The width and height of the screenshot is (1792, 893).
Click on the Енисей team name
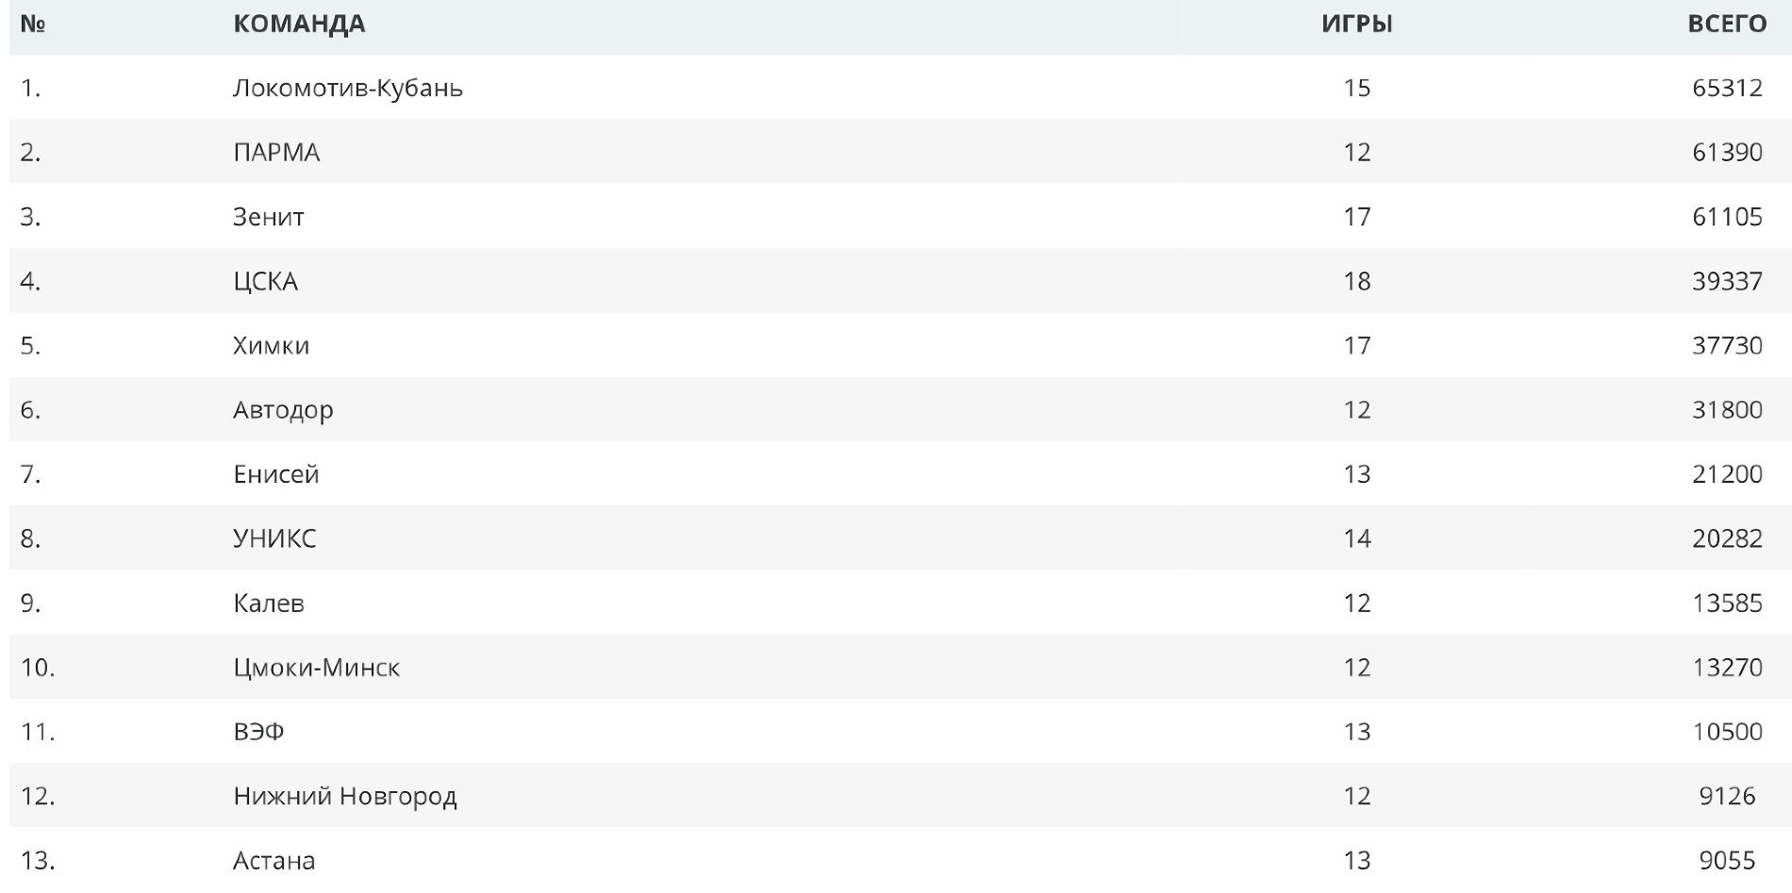(275, 474)
